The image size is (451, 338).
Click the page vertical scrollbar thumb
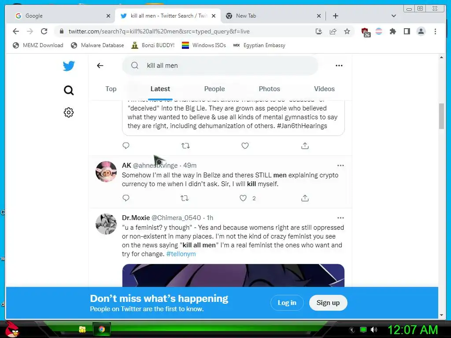pyautogui.click(x=441, y=116)
